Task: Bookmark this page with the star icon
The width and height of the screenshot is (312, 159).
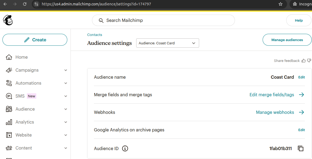Action: pos(281,4)
